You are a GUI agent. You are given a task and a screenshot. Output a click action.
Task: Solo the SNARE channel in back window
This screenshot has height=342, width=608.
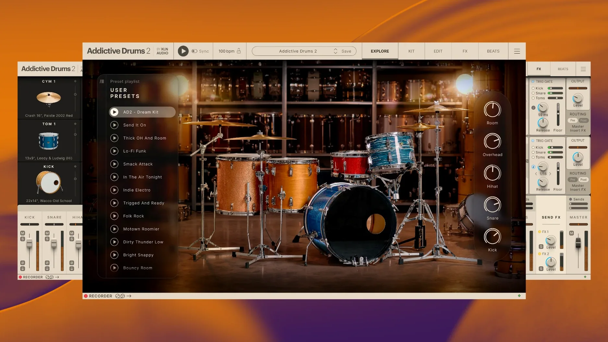(x=47, y=239)
